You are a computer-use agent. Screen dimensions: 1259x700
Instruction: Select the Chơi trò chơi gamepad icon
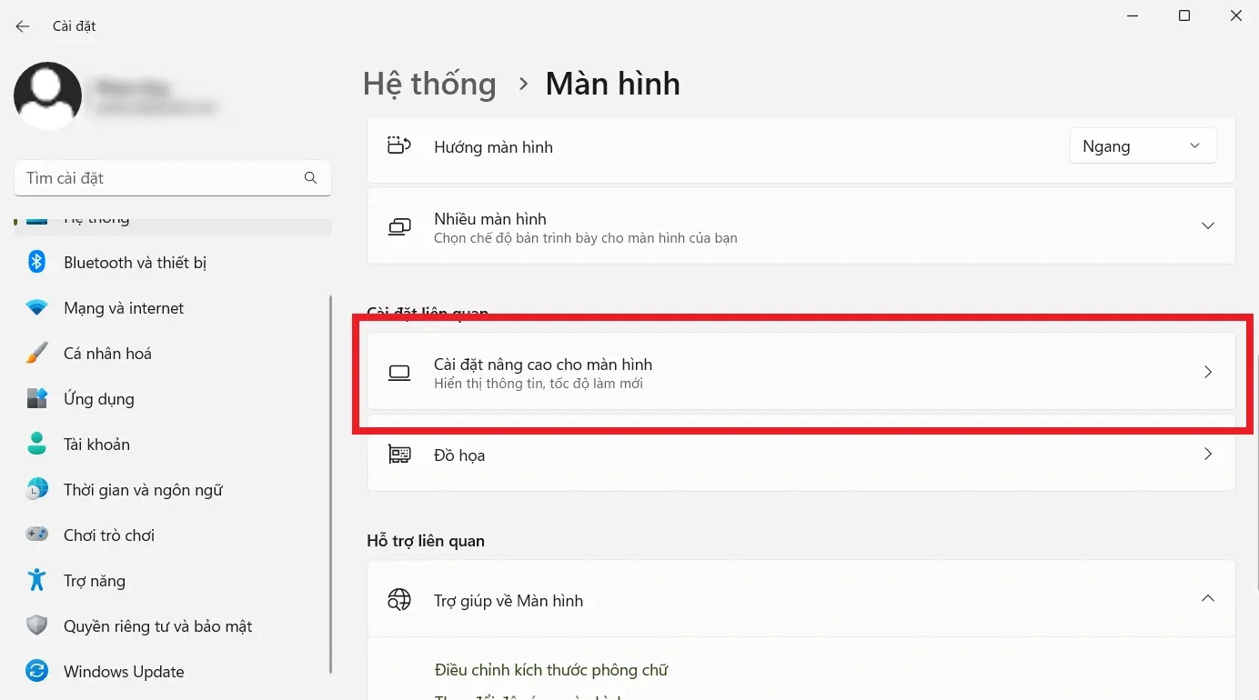(36, 535)
